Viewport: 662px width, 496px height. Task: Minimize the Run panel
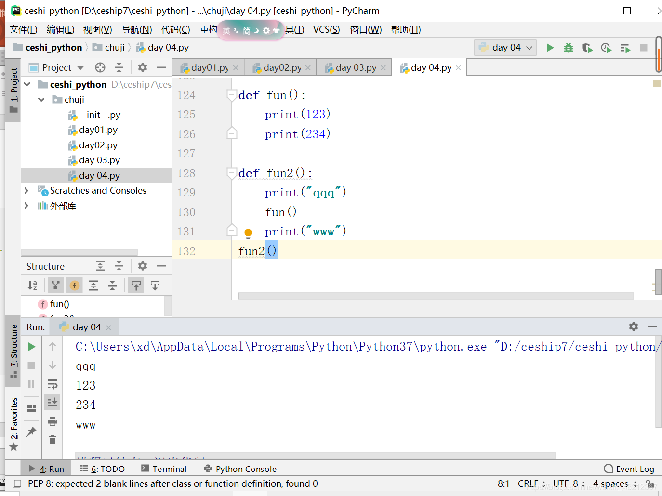coord(652,326)
